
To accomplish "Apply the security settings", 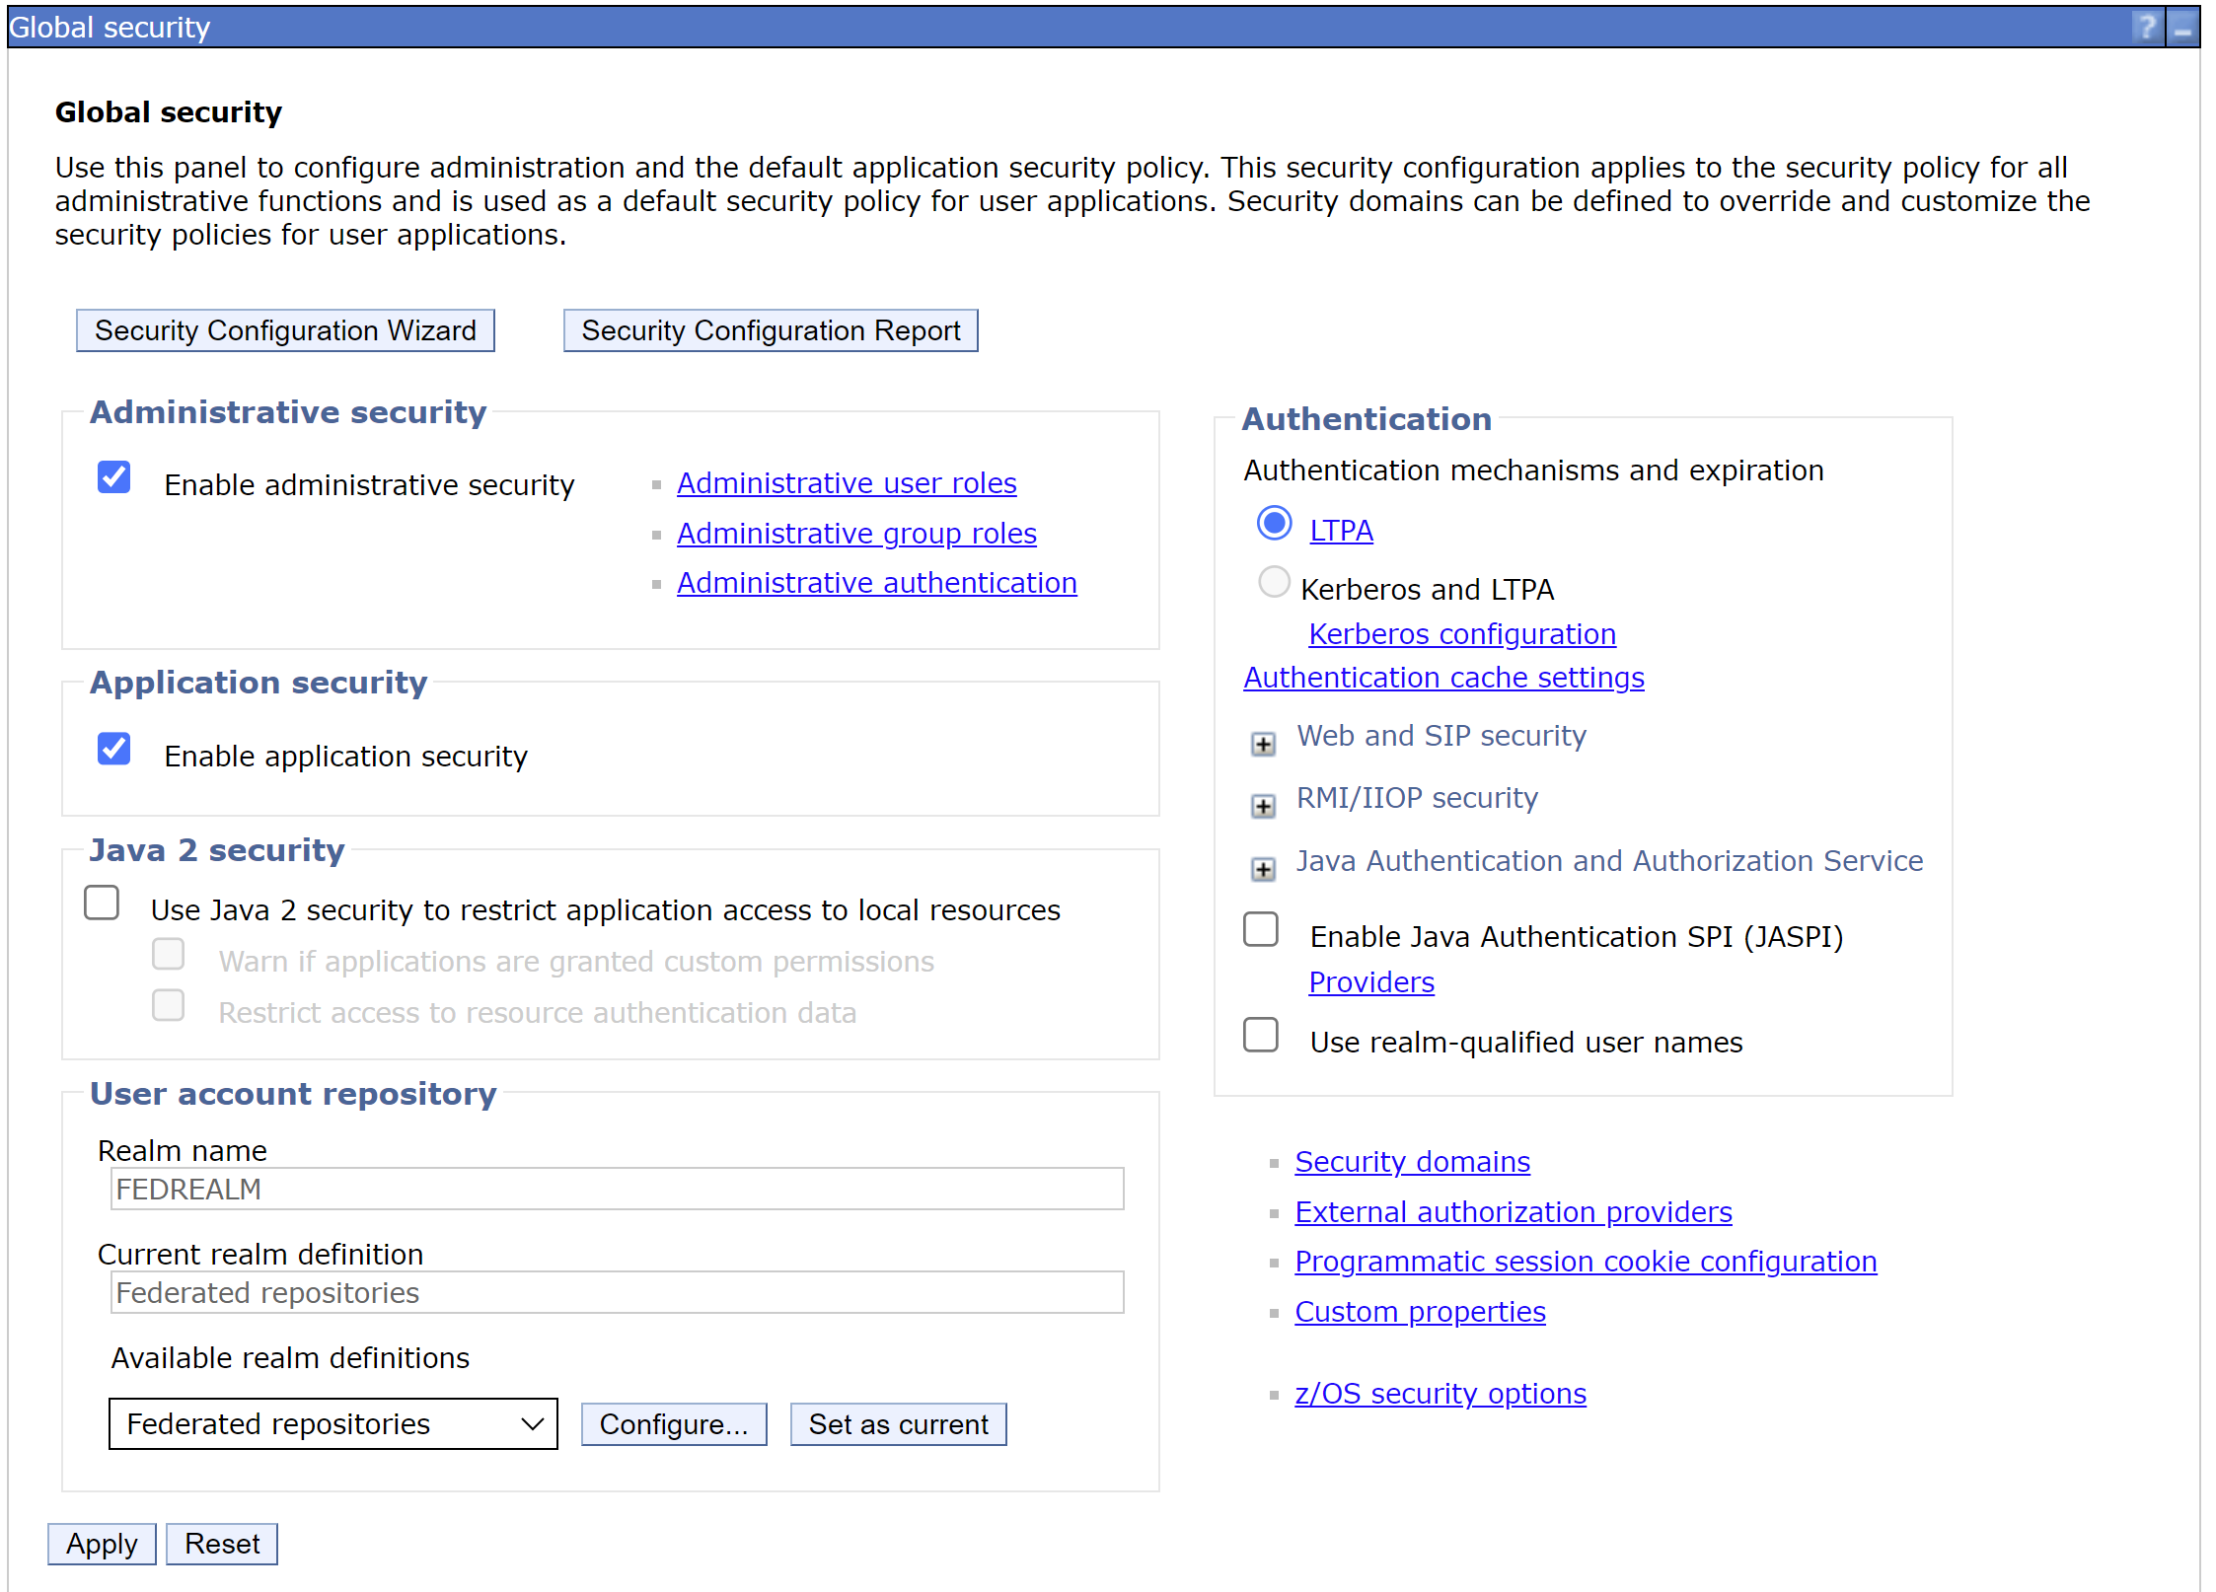I will click(x=101, y=1543).
